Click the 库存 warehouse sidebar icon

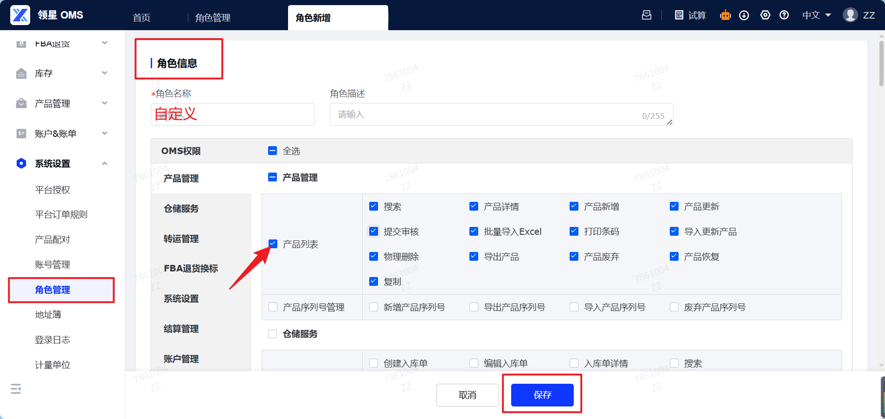coord(21,73)
